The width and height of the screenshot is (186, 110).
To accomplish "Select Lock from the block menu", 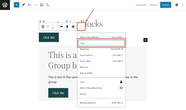I will (101, 82).
